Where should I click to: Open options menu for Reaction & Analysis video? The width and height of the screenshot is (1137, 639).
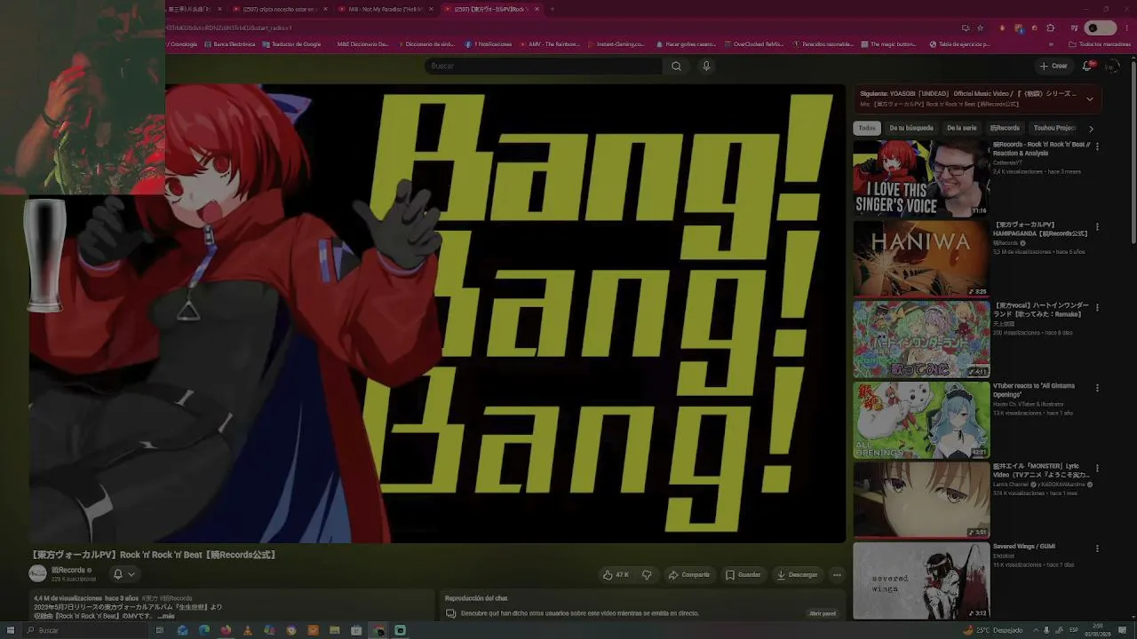pos(1097,146)
